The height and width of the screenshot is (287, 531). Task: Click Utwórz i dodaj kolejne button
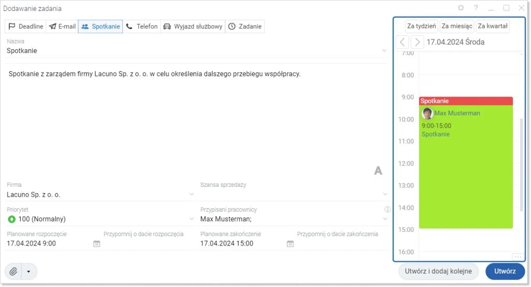(x=438, y=271)
